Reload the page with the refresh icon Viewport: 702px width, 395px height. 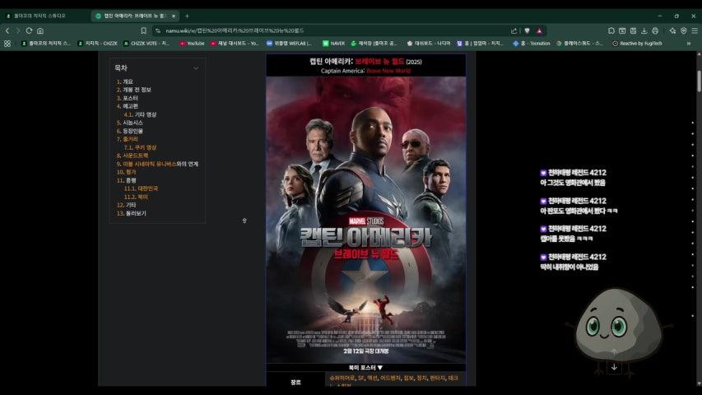point(29,31)
